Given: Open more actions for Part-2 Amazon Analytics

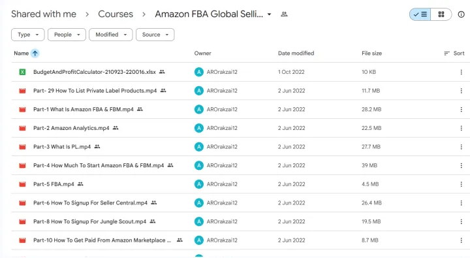Looking at the screenshot, I should point(461,128).
